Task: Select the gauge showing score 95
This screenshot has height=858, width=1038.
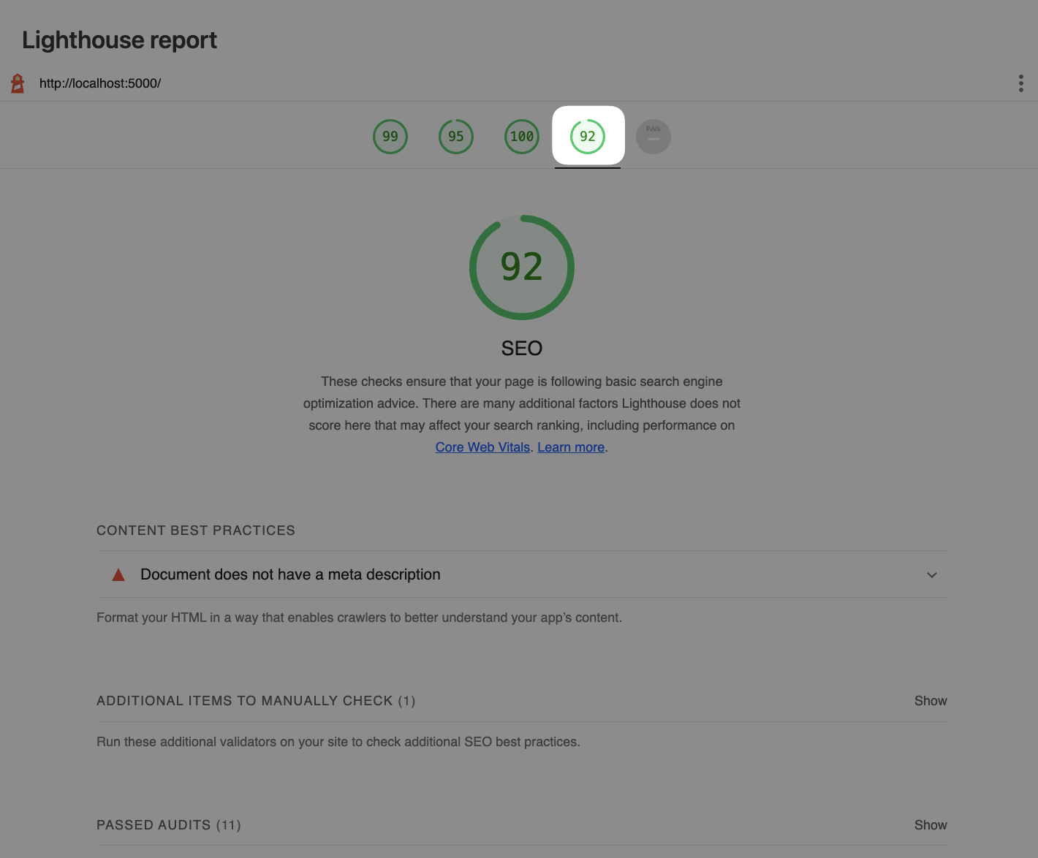Action: pyautogui.click(x=456, y=137)
